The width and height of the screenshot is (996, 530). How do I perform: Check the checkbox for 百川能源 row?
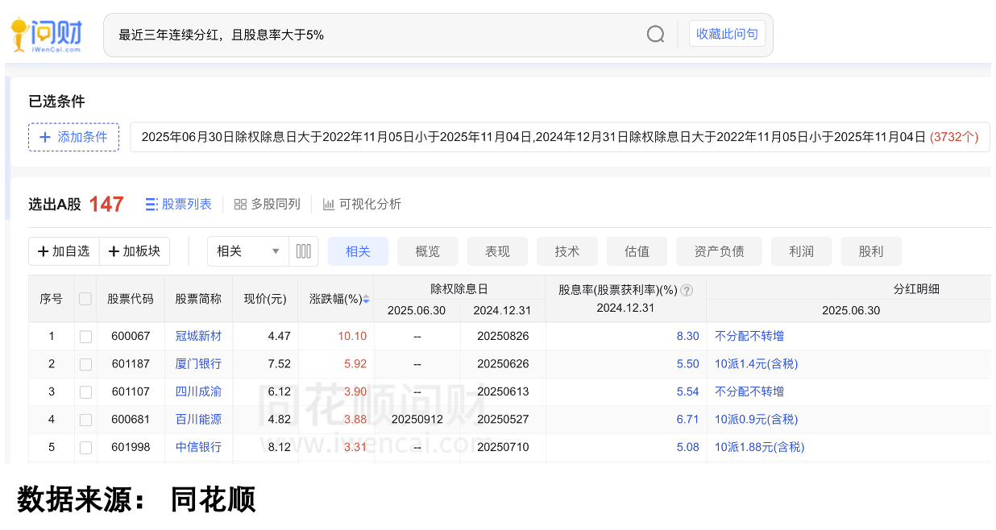85,420
